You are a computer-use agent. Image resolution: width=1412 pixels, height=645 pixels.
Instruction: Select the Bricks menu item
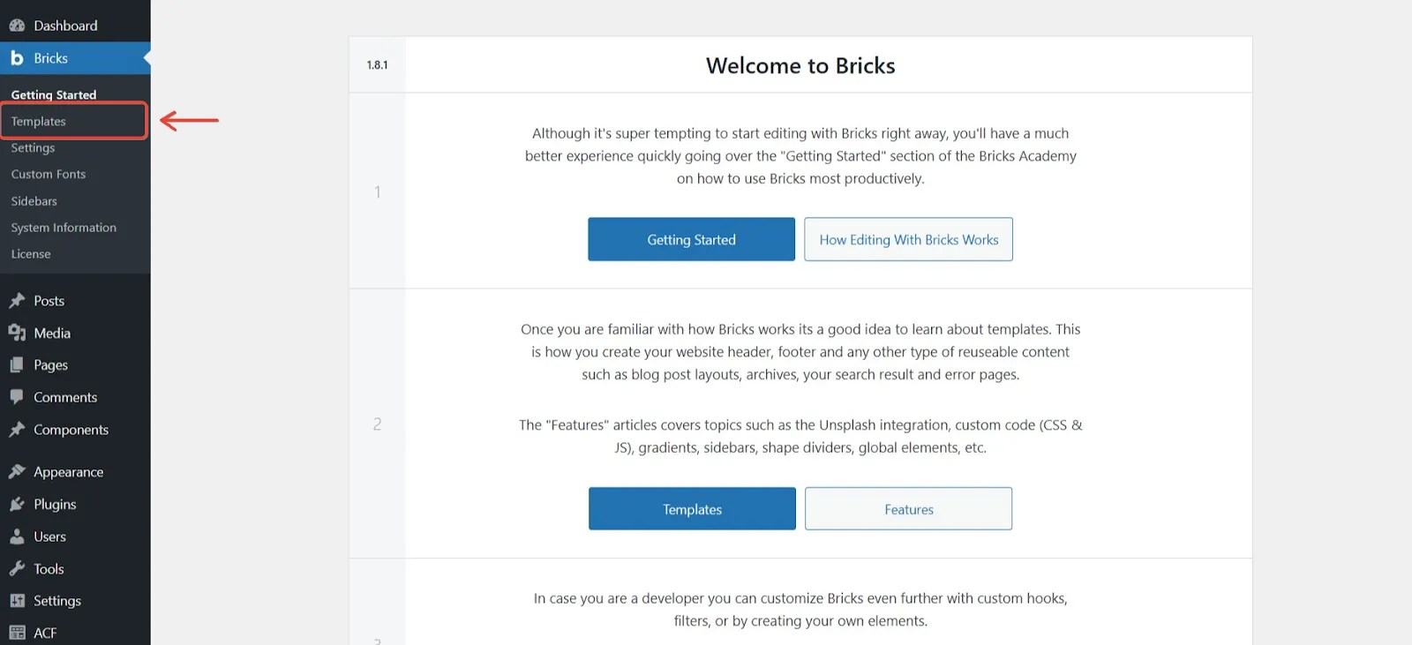click(75, 58)
